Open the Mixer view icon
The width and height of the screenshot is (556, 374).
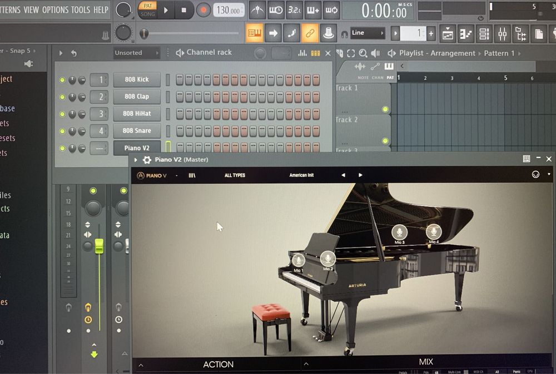[503, 34]
